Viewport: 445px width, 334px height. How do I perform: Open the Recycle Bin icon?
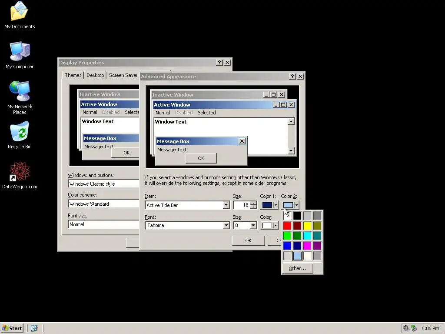pos(20,135)
